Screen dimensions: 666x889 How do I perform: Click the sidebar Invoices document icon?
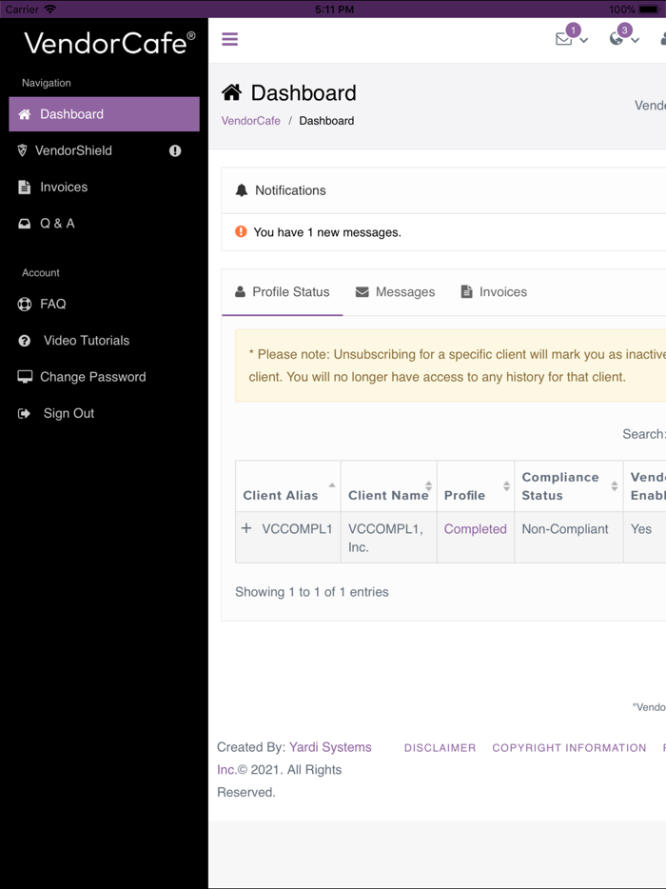[x=25, y=188]
